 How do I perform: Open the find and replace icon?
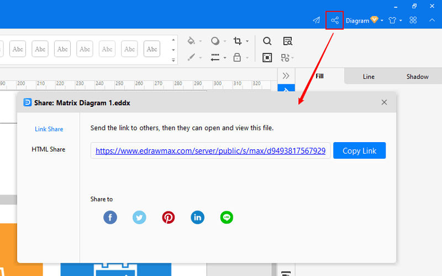click(287, 41)
